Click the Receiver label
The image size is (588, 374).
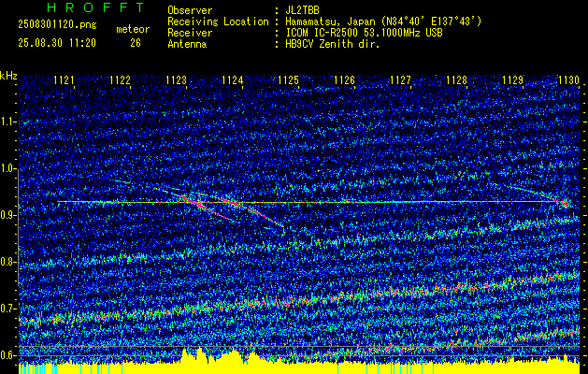190,33
